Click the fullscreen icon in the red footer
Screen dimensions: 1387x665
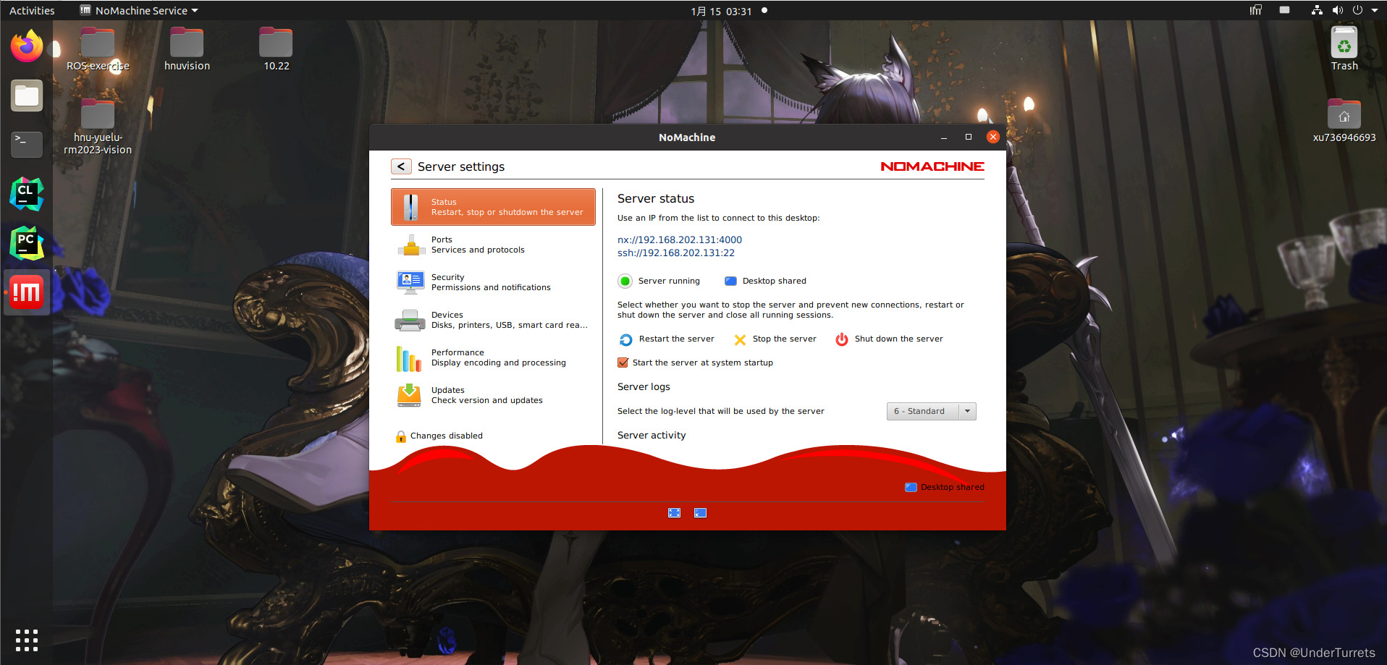pos(674,513)
